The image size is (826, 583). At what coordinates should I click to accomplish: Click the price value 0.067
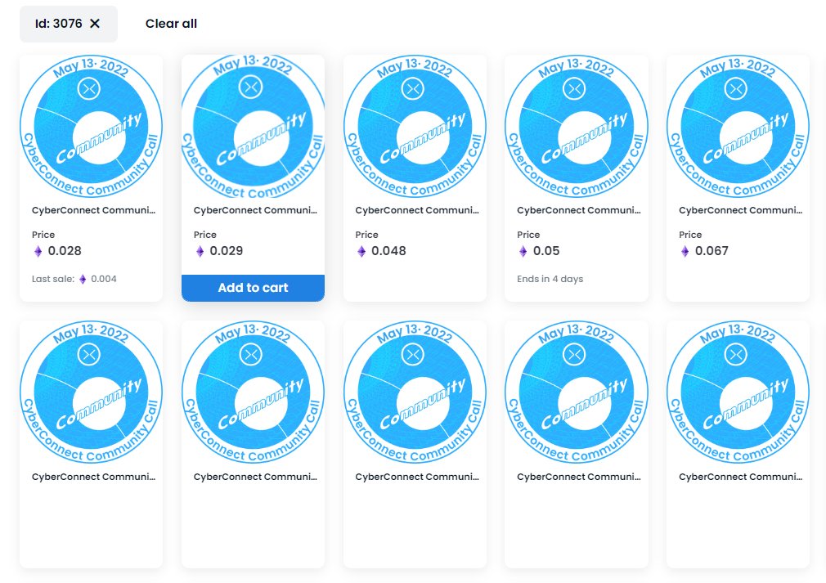coord(712,251)
